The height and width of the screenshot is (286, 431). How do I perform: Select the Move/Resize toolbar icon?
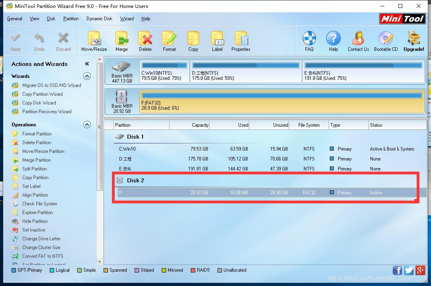[x=94, y=38]
